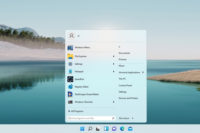200x133 pixels.
Task: Open Mail app from taskbar
Action: tap(130, 129)
